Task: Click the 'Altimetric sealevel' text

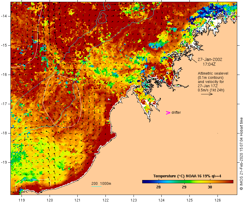Action: 213,73
